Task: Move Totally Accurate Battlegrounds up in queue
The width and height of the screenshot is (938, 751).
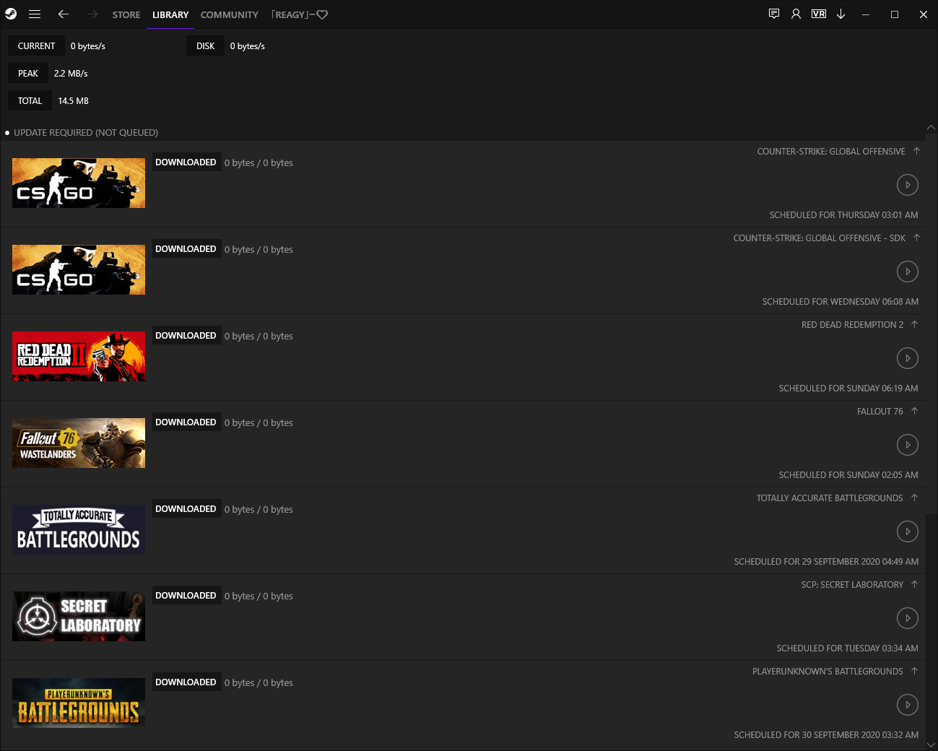Action: click(x=914, y=498)
